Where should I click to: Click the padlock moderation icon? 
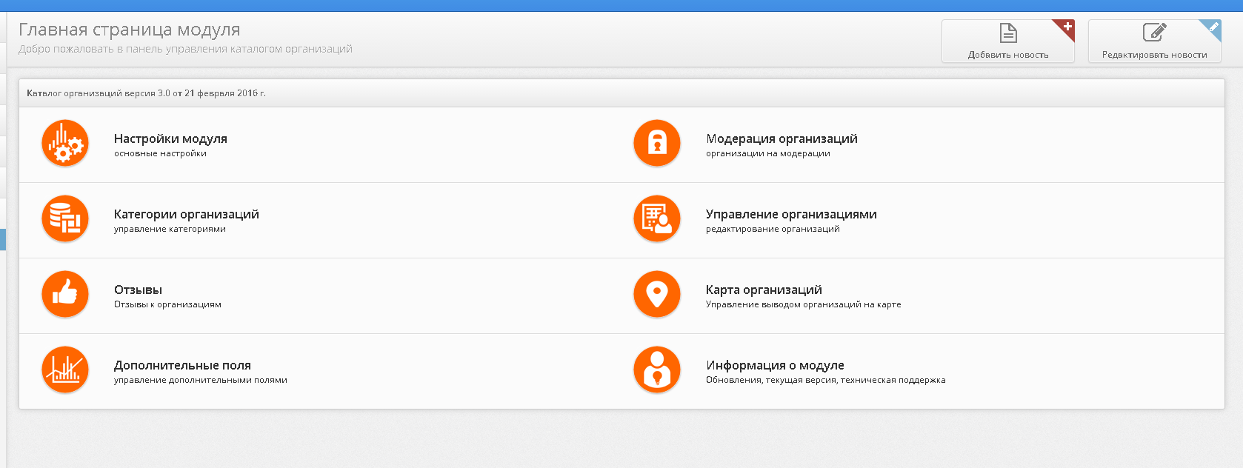click(x=657, y=143)
